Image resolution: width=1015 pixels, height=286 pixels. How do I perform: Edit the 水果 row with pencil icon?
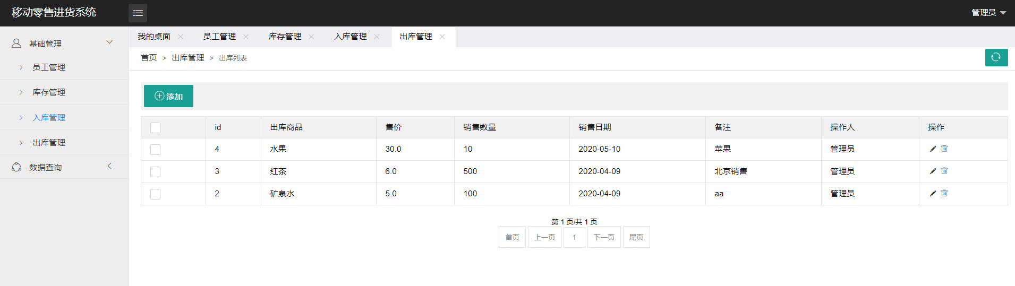(933, 149)
